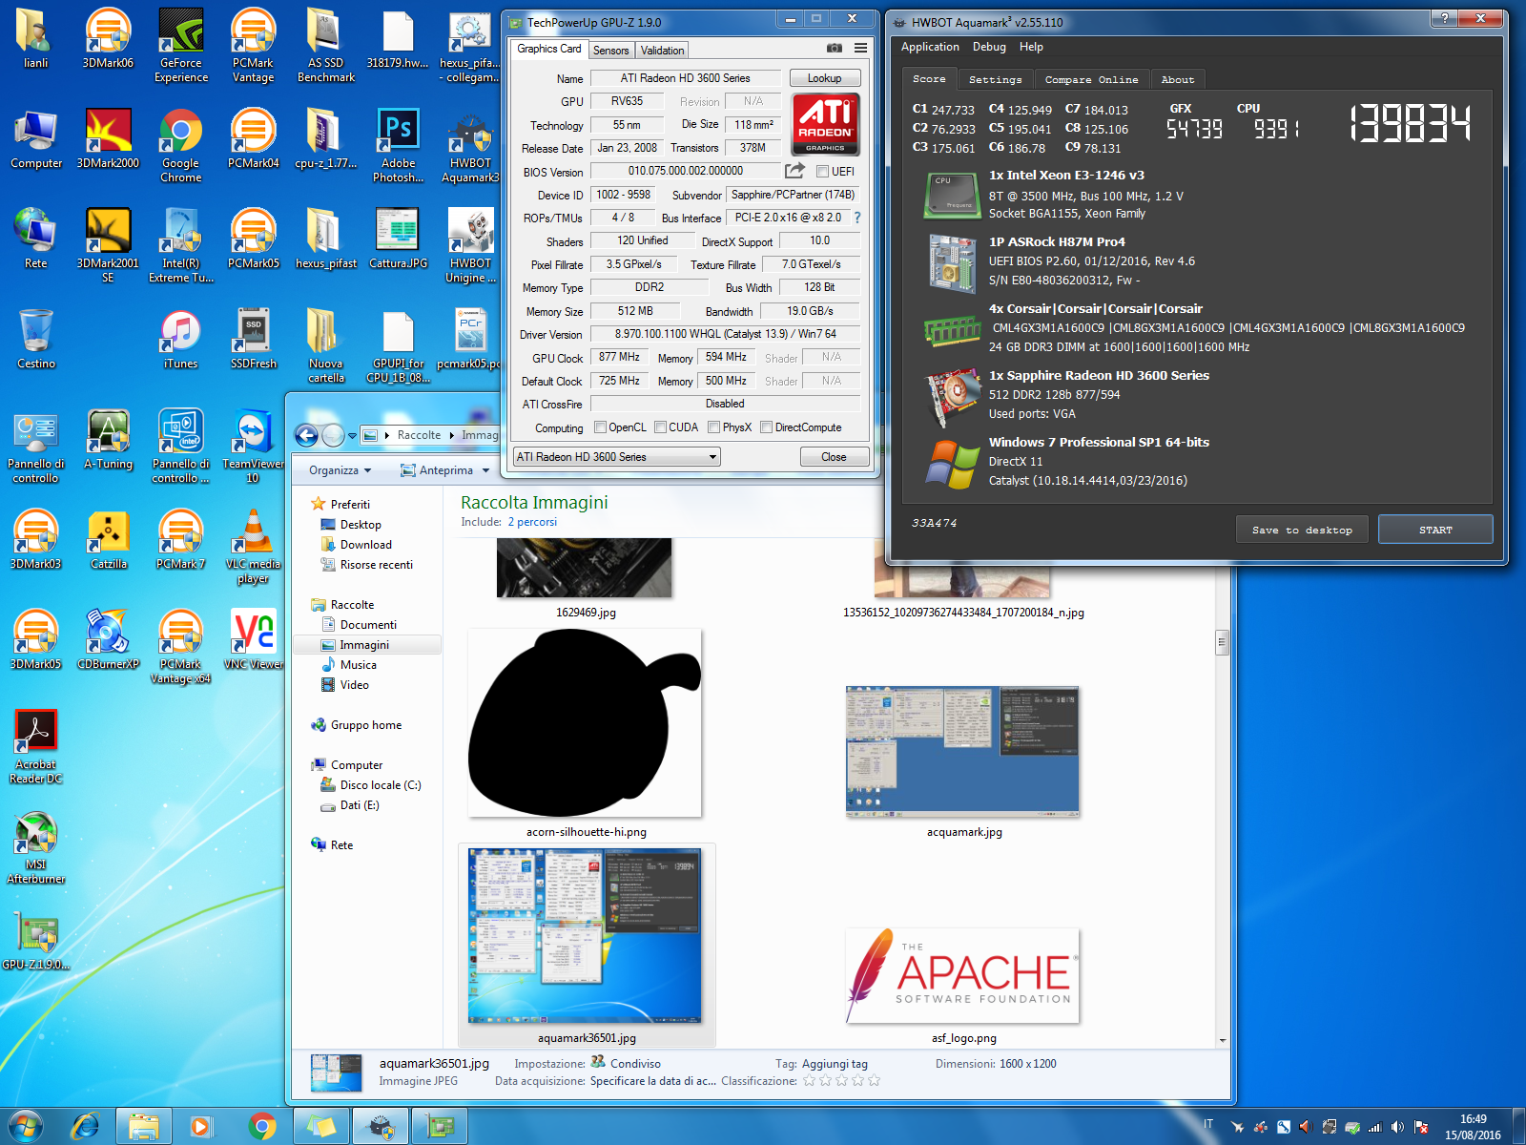Toggle the UEFI checkbox in GPU-Z

(x=822, y=172)
